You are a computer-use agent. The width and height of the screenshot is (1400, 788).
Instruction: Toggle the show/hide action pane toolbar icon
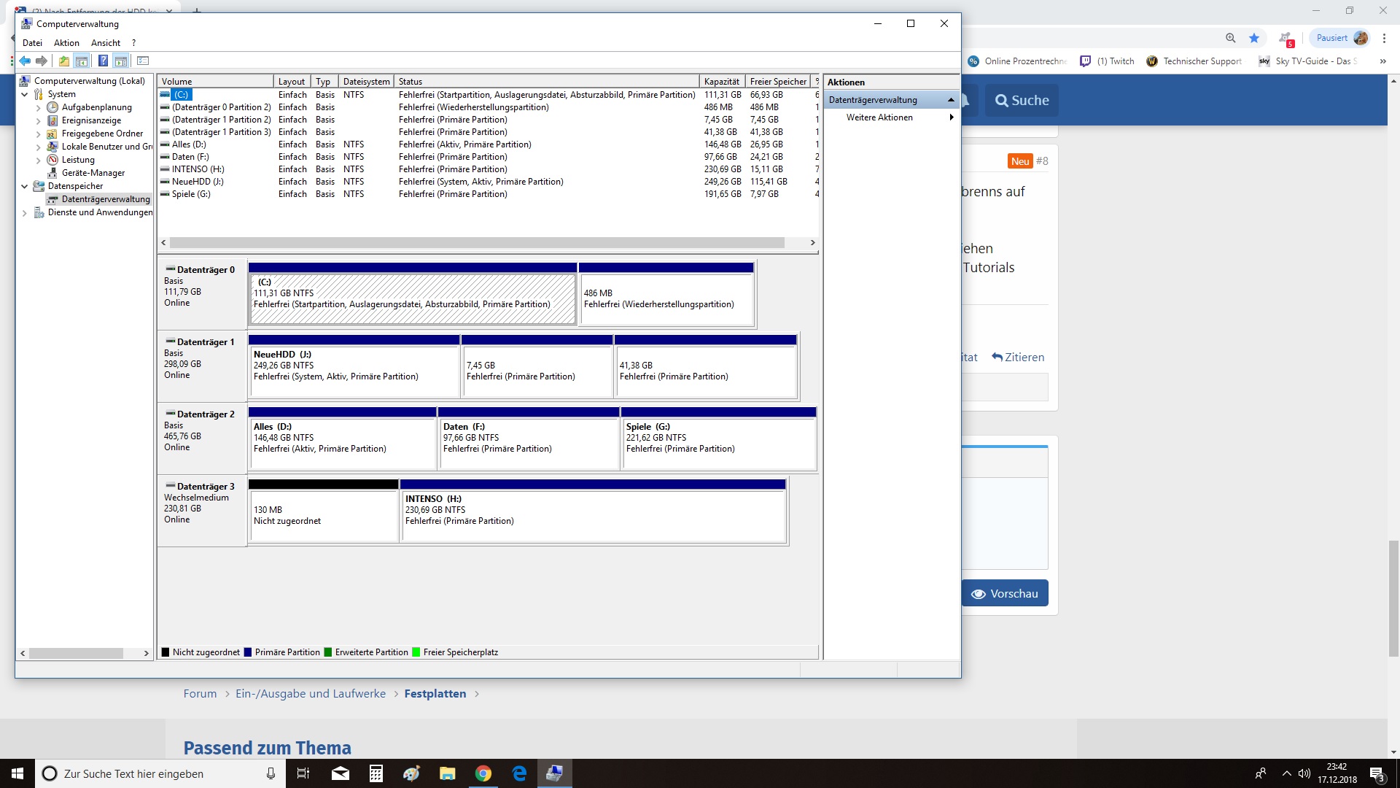click(121, 61)
